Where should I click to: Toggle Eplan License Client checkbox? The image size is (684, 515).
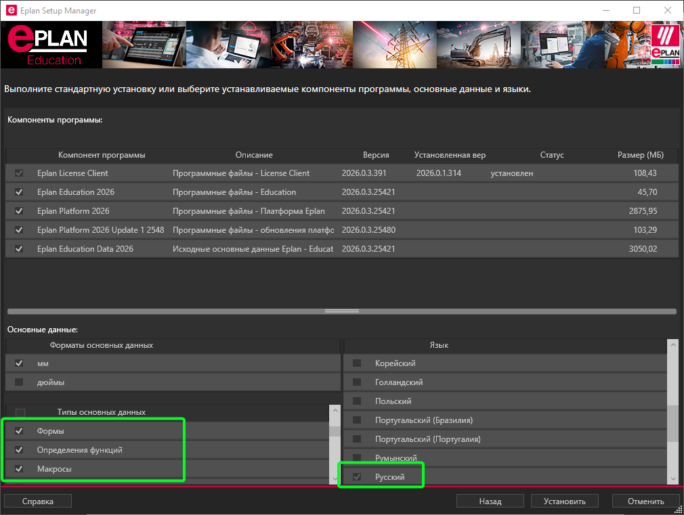coord(19,173)
